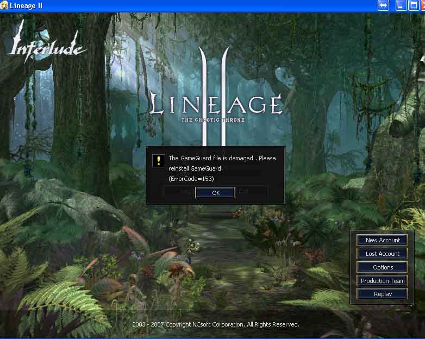Click the Lost Account button
This screenshot has height=339, width=425.
pos(382,254)
